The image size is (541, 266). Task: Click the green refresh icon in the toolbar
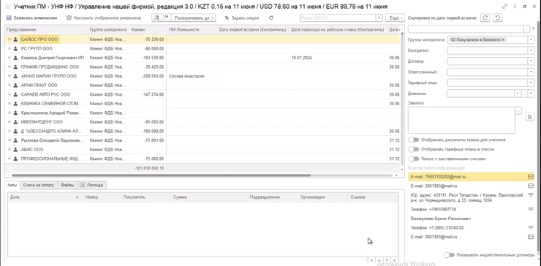270,18
